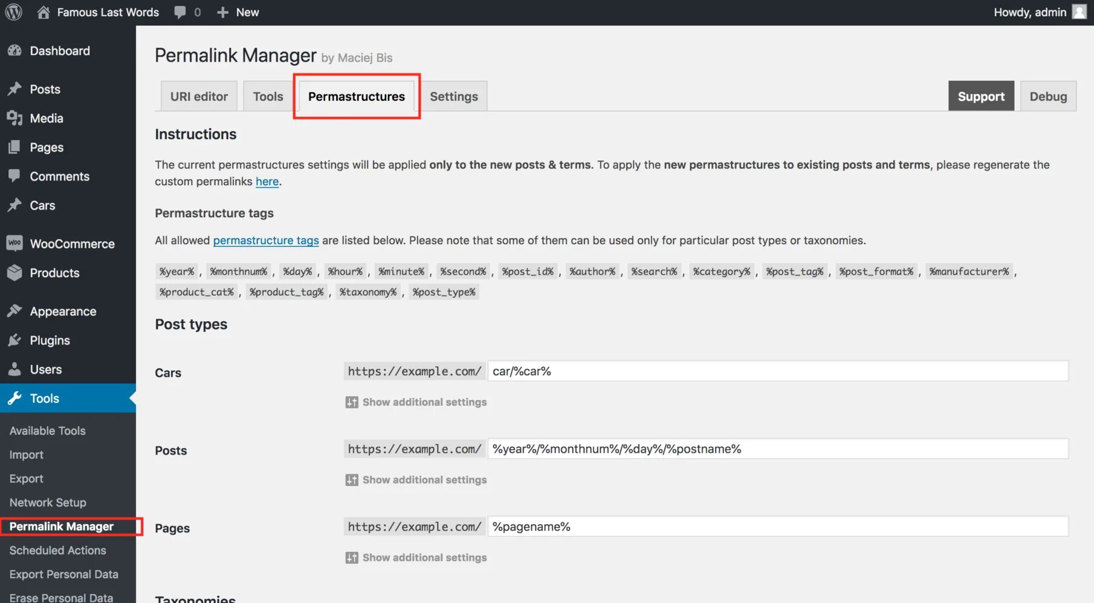Switch to the URI editor tab

point(199,97)
